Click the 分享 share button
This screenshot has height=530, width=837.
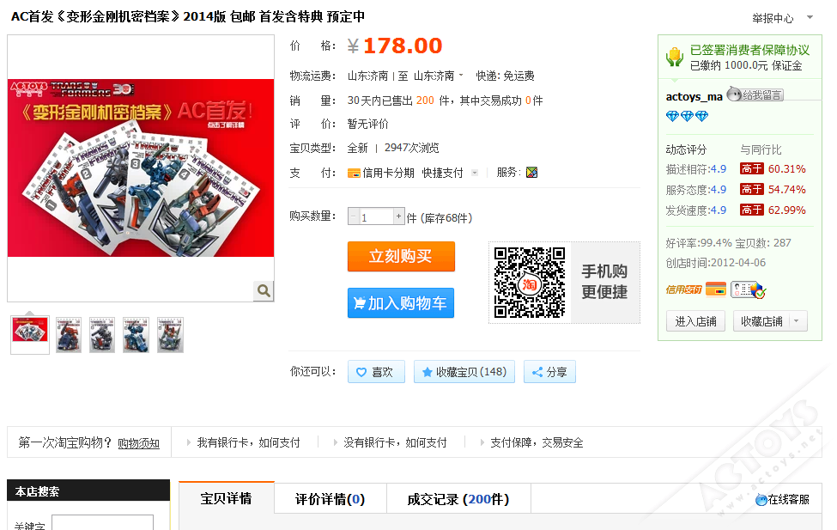tap(549, 372)
